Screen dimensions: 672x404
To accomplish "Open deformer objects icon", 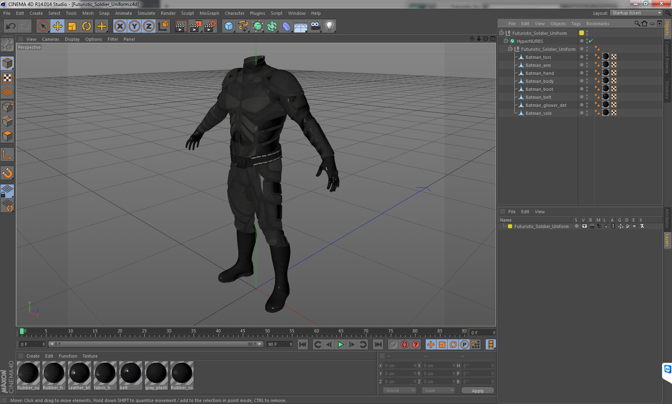I will click(x=286, y=26).
